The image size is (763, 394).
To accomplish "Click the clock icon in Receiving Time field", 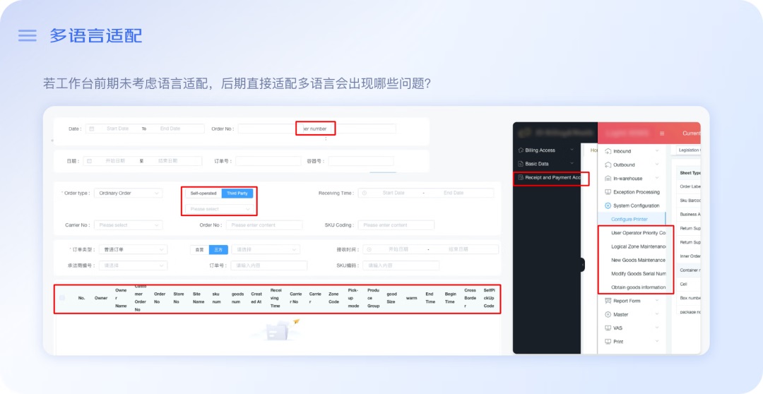I will pyautogui.click(x=365, y=193).
